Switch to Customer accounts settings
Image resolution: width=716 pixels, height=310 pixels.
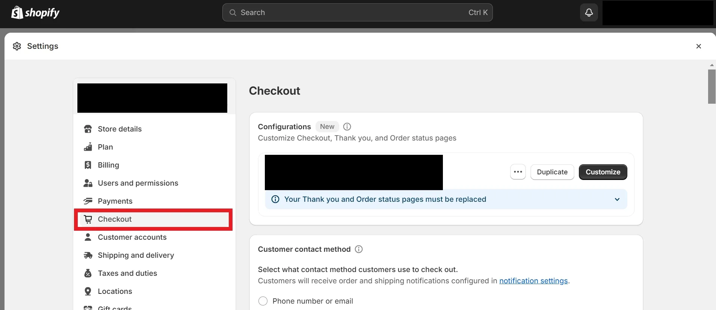pyautogui.click(x=132, y=237)
